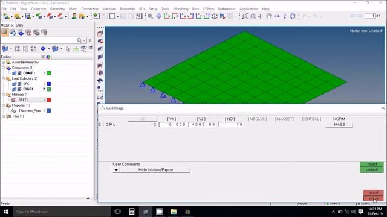The image size is (387, 217).
Task: Click the User Profiles person icon
Action: tap(74, 16)
